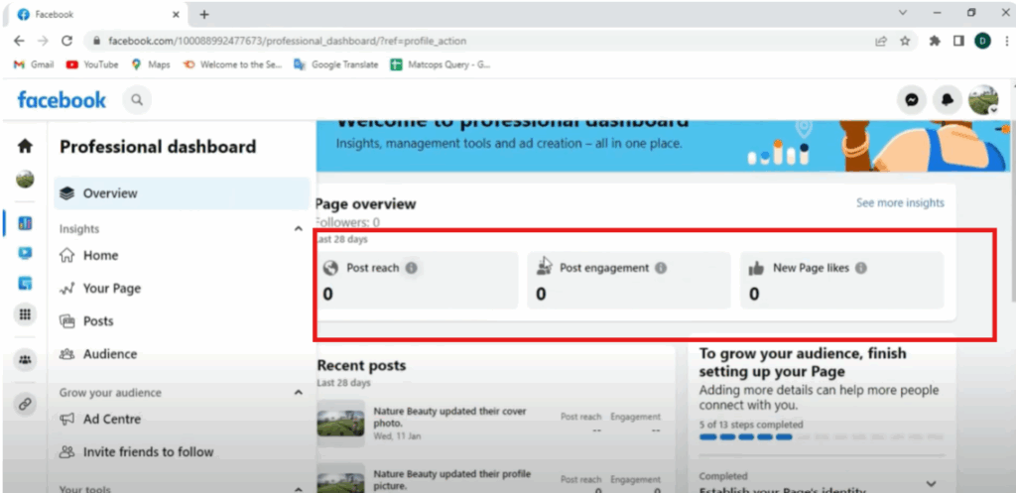This screenshot has width=1016, height=493.
Task: Click the 'Followers: 0' text
Action: [x=347, y=222]
